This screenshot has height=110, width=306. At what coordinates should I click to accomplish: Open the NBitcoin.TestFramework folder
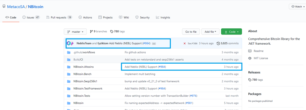point(88,88)
